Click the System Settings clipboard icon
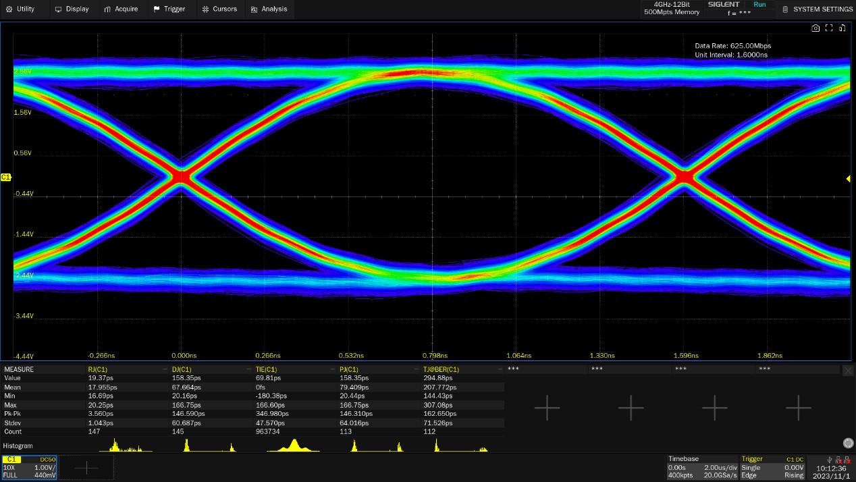Image resolution: width=856 pixels, height=482 pixels. [x=785, y=9]
